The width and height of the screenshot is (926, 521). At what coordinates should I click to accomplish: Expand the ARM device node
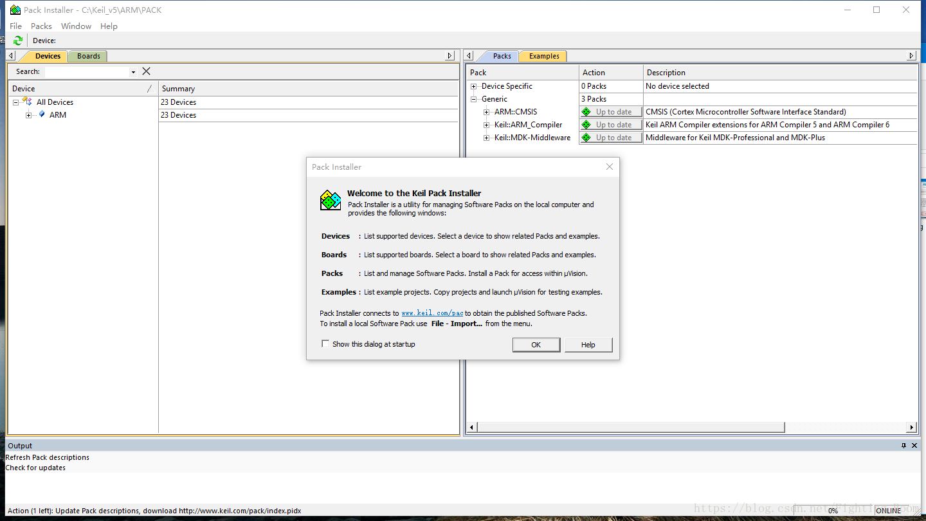tap(28, 115)
